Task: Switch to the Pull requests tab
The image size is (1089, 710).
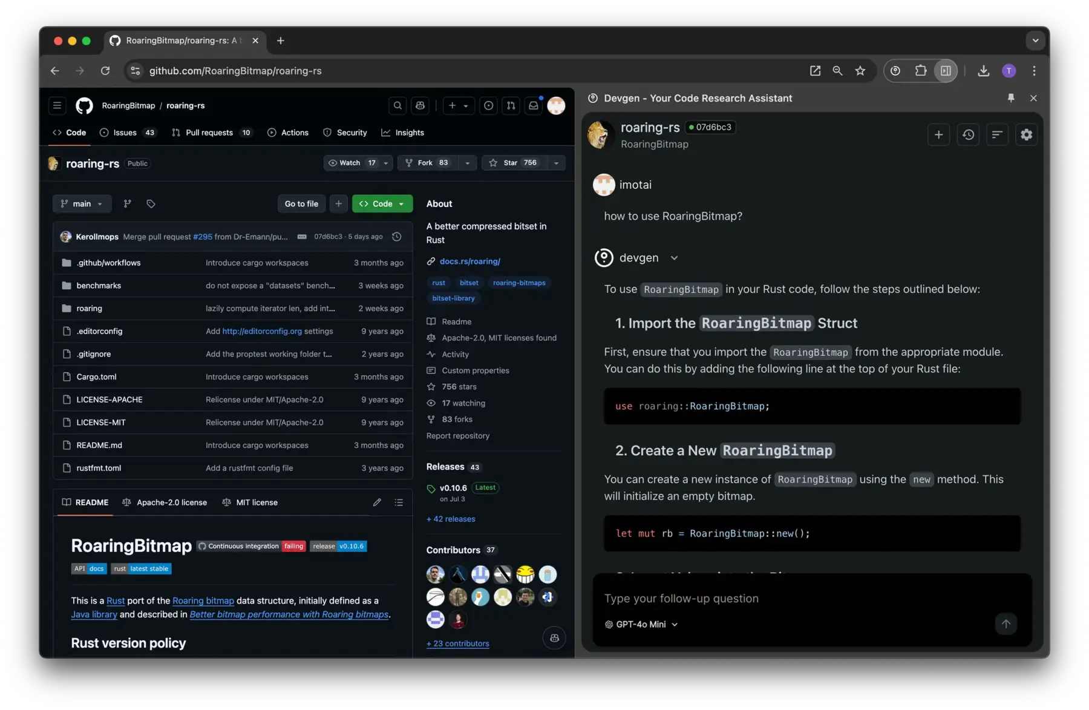Action: click(x=209, y=133)
